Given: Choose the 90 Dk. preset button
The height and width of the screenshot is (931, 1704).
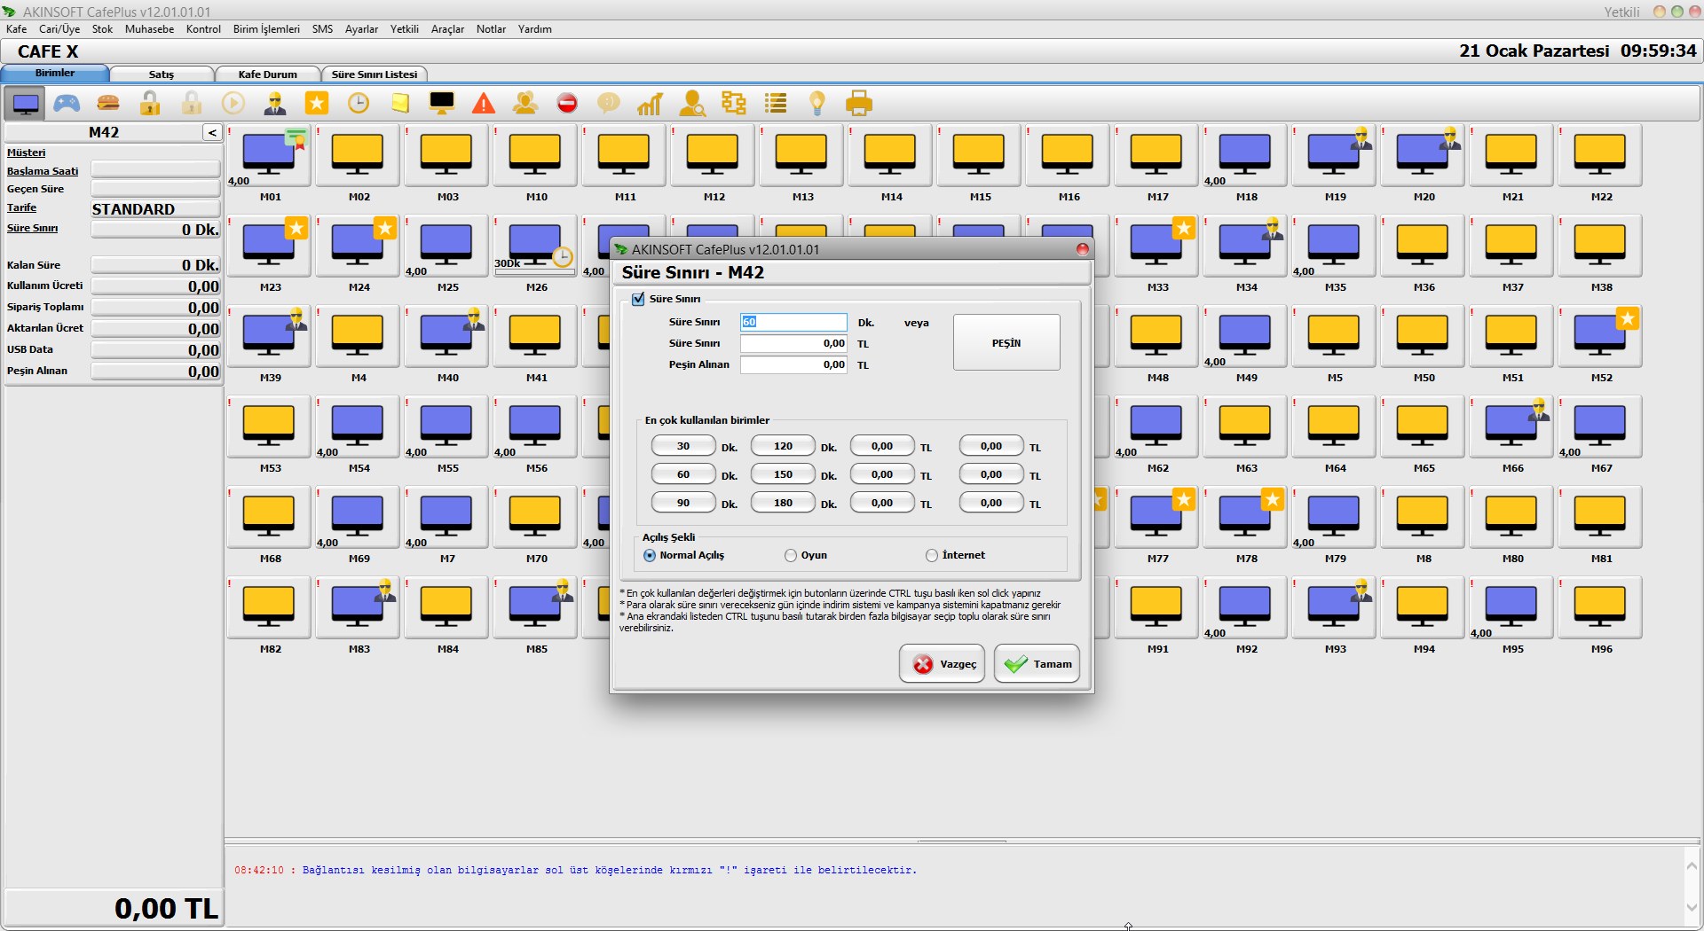Looking at the screenshot, I should click(683, 503).
